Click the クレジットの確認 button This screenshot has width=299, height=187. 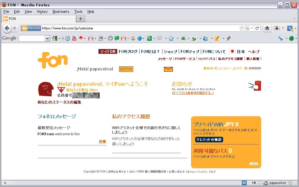coord(209,139)
